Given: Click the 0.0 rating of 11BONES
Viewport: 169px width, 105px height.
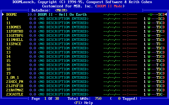Looking at the screenshot, I should pos(33,27).
